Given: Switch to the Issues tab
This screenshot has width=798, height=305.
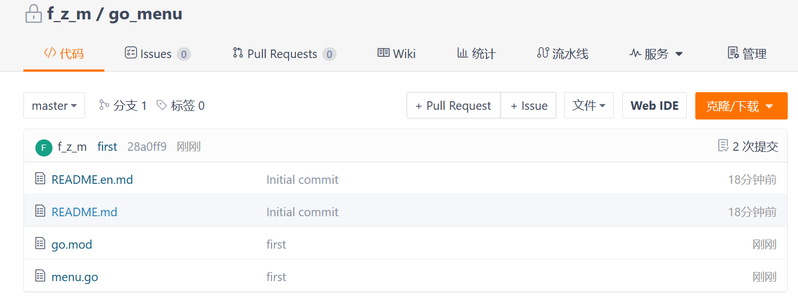Looking at the screenshot, I should [x=157, y=54].
